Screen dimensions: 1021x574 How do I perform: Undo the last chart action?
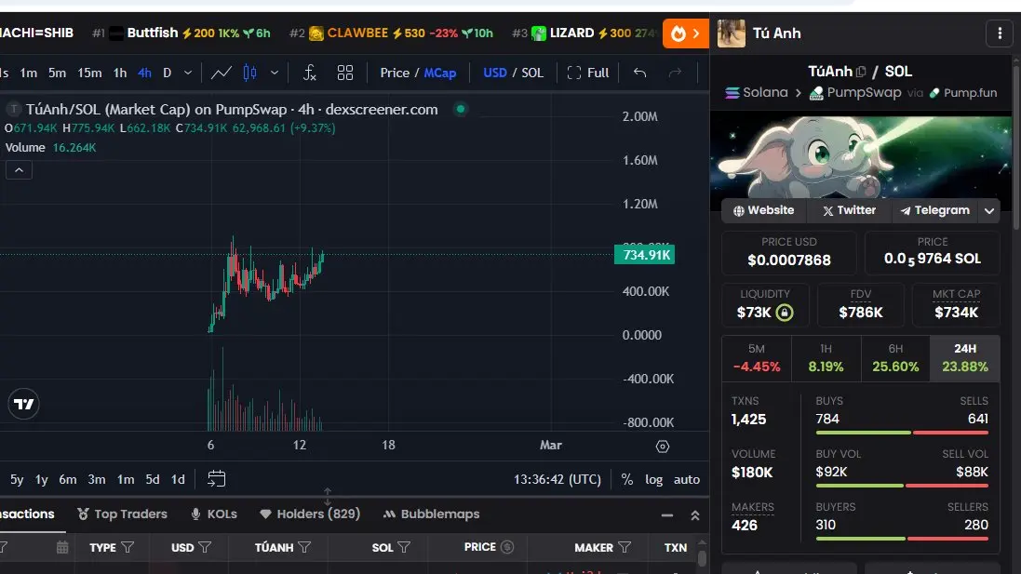640,73
